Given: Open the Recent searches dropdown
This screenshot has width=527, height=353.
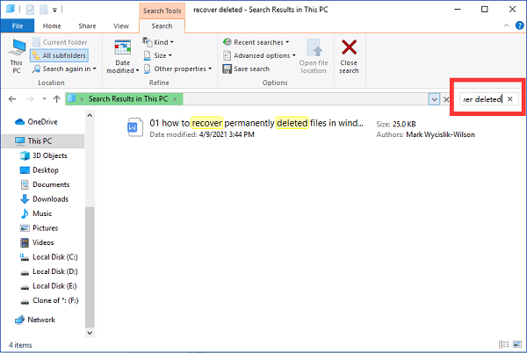Looking at the screenshot, I should 257,42.
